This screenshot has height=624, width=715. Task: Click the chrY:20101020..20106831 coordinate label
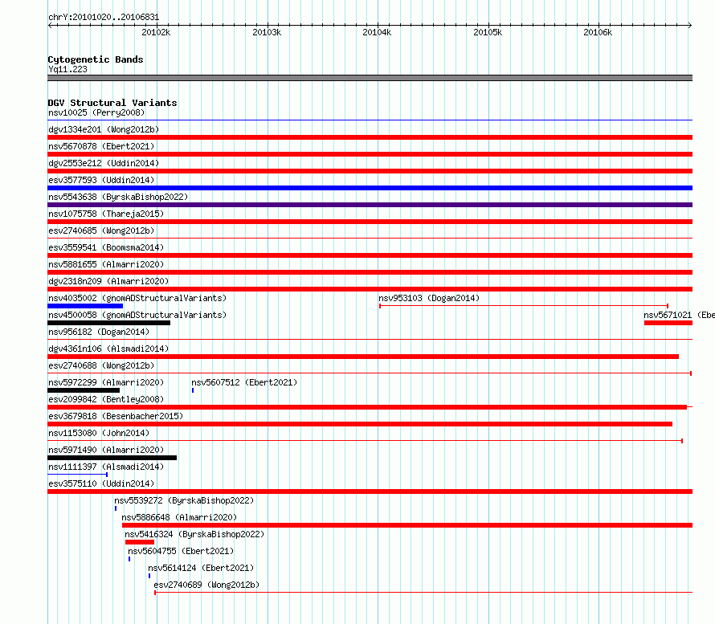click(104, 18)
